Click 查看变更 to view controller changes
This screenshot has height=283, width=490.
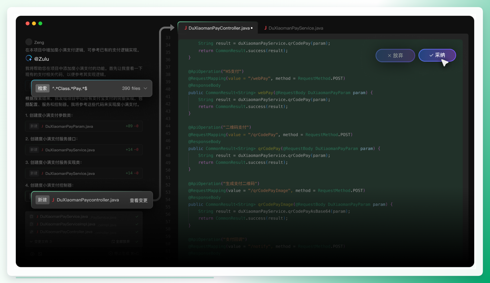point(139,200)
